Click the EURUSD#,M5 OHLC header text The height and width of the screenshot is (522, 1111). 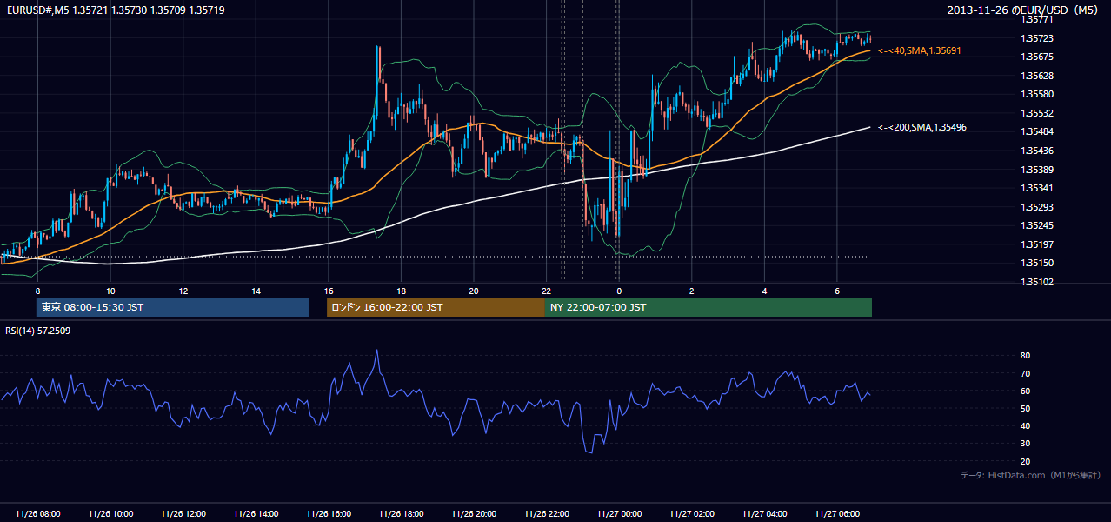click(x=116, y=10)
